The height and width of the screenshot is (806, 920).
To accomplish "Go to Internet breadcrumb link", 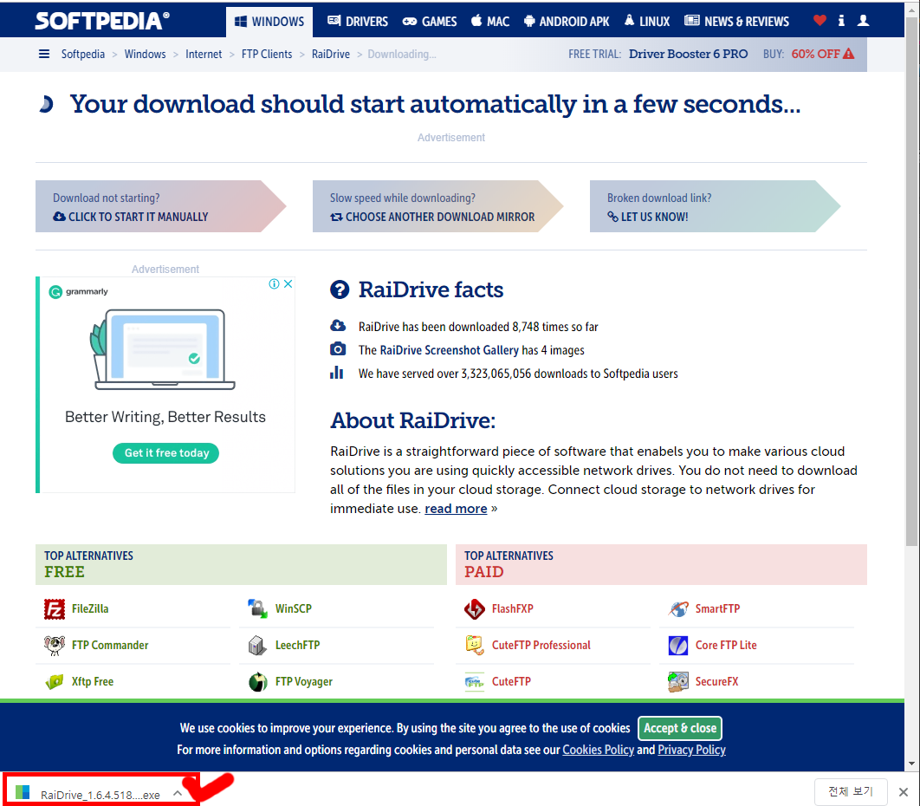I will [204, 54].
